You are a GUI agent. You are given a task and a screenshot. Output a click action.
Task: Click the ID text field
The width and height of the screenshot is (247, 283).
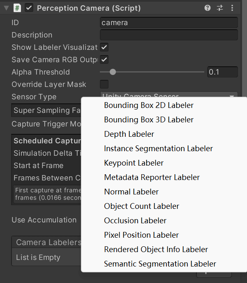(x=169, y=23)
